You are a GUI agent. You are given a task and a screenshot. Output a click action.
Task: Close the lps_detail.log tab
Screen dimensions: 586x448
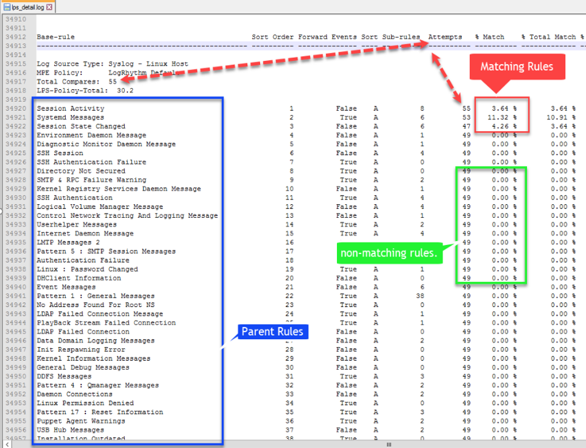point(49,7)
